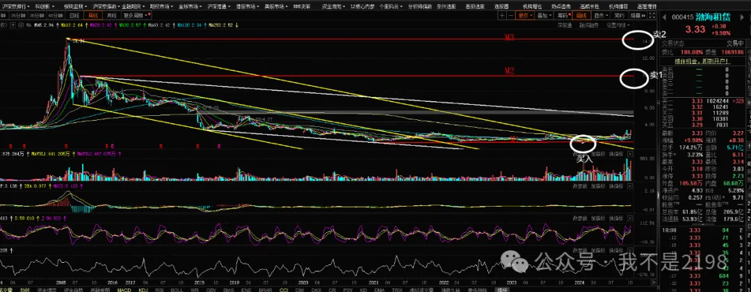
Task: Toggle the 画线 drawing tool button
Action: [582, 15]
